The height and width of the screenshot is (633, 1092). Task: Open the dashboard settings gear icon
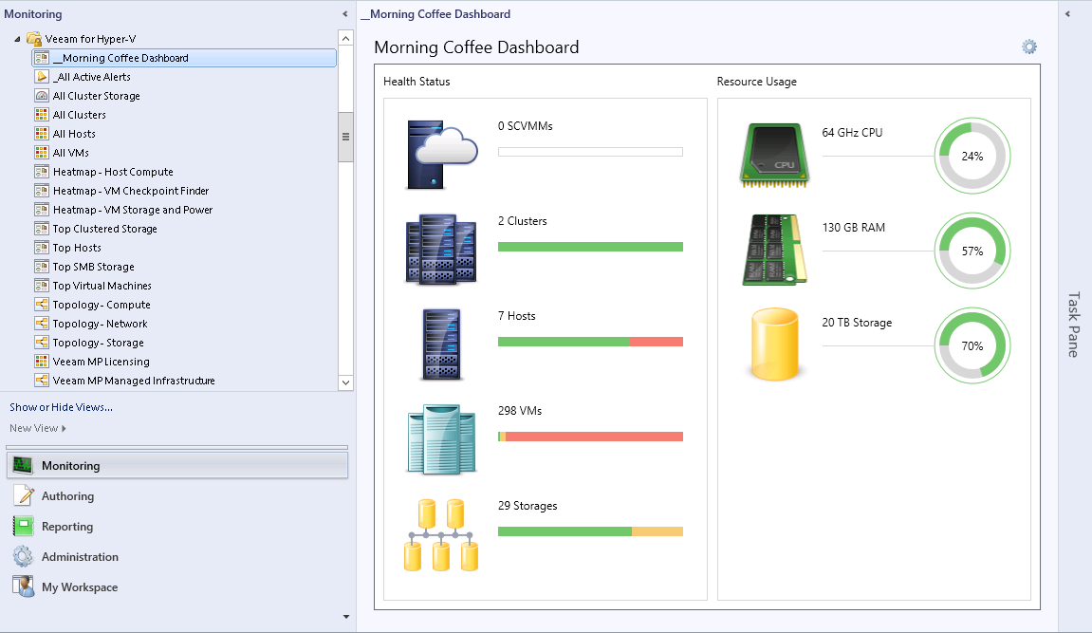tap(1029, 47)
